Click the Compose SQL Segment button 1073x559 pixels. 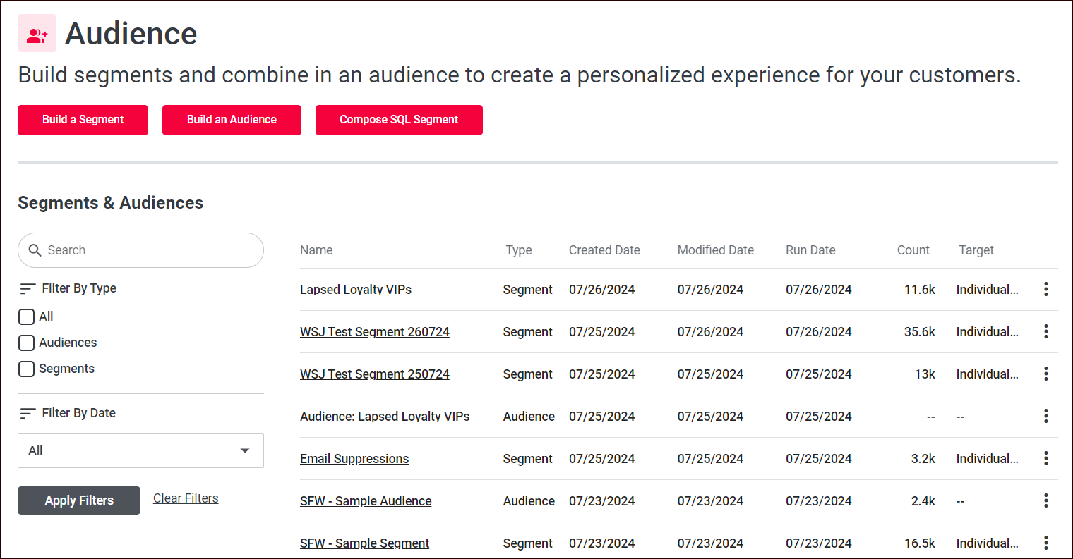point(399,120)
